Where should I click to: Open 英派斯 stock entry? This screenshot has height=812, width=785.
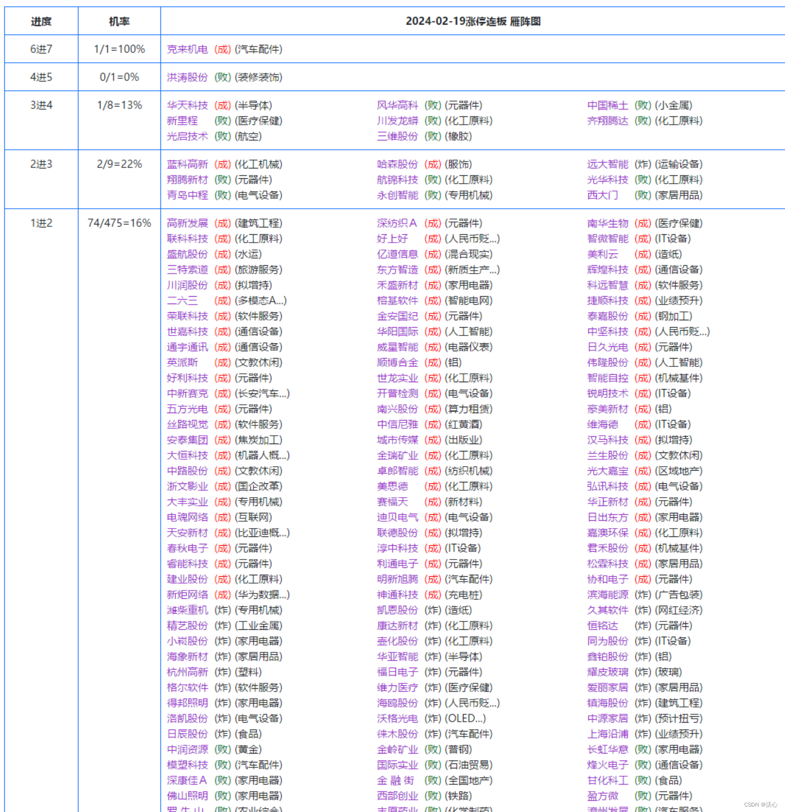[182, 363]
